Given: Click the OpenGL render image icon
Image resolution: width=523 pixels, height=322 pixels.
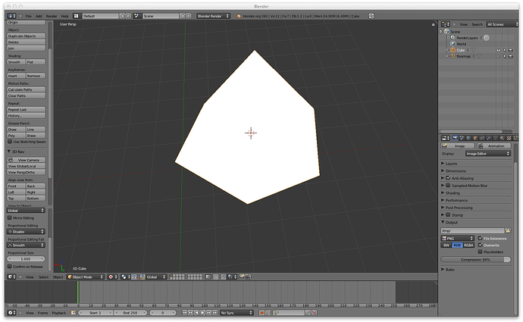Looking at the screenshot, I should coord(242,277).
